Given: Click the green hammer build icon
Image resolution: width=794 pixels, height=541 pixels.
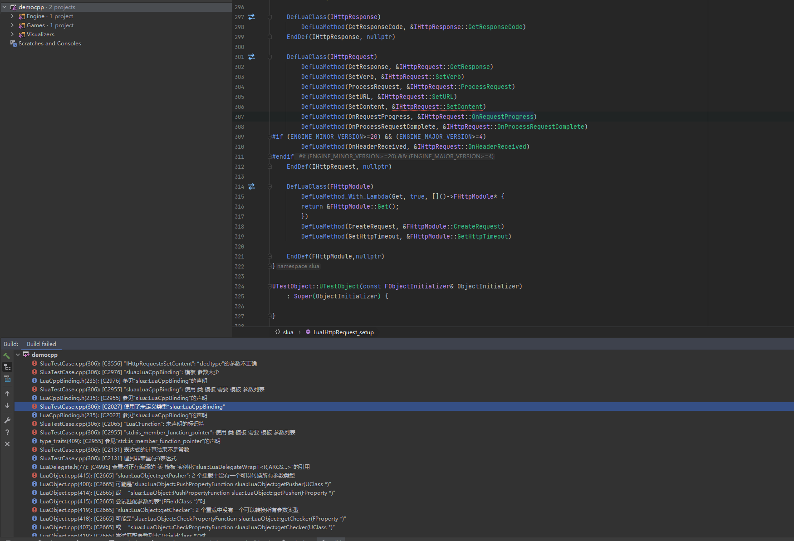Looking at the screenshot, I should 7,356.
